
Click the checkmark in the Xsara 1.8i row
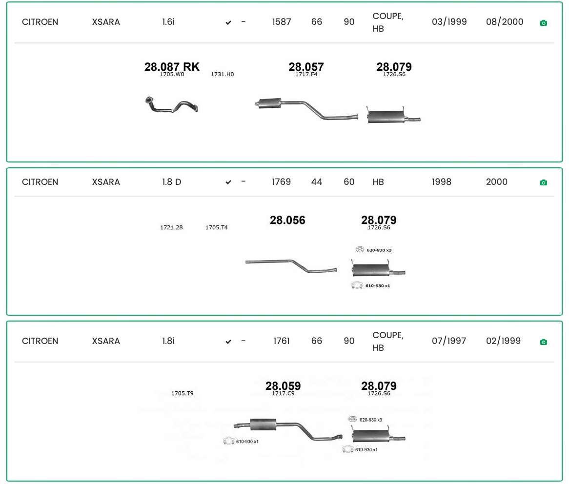click(x=228, y=342)
